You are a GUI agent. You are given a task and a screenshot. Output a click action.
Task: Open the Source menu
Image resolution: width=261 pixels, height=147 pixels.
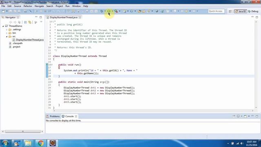pos(18,6)
